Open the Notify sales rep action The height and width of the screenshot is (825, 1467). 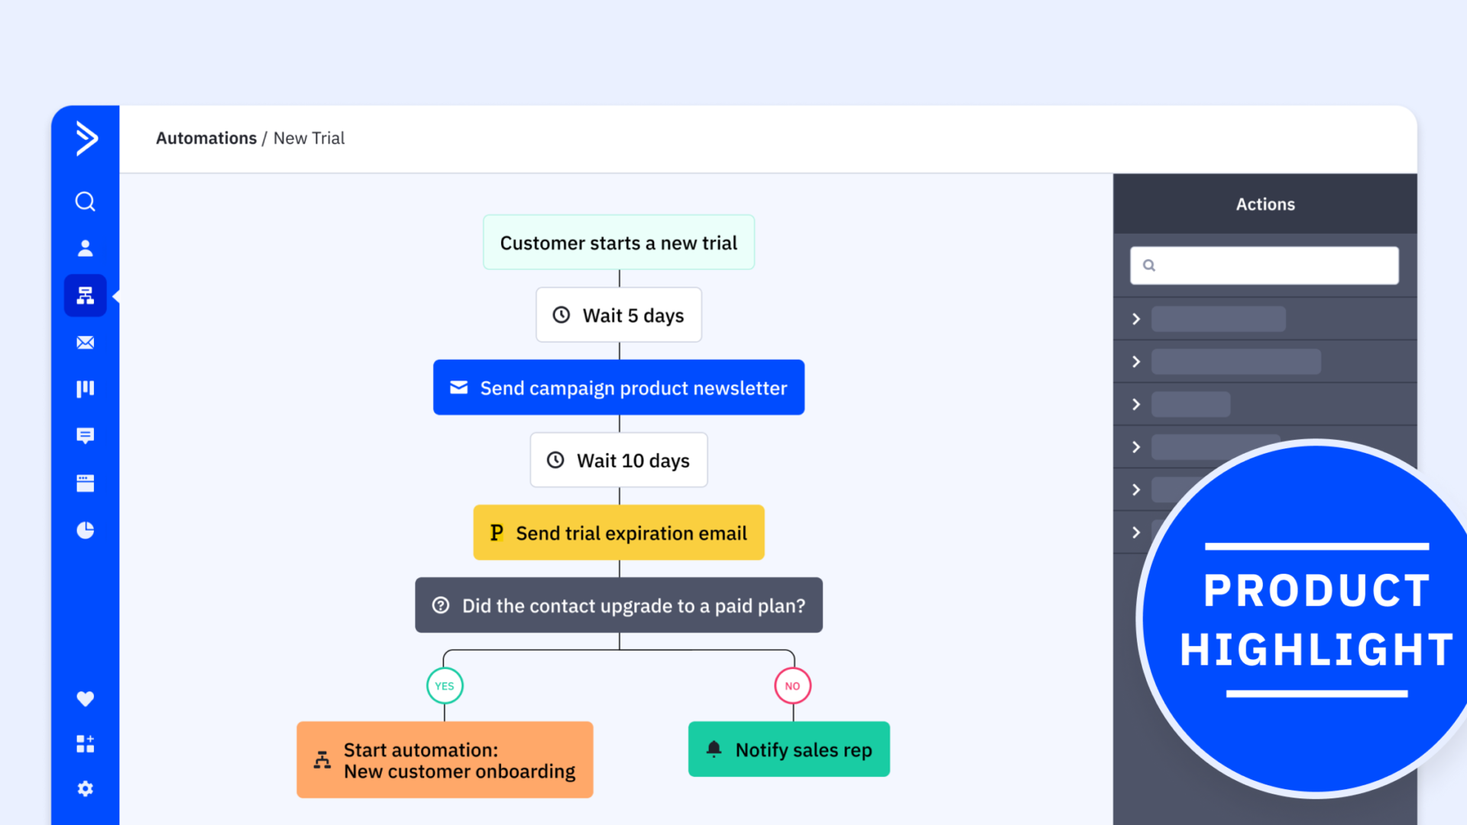point(789,749)
